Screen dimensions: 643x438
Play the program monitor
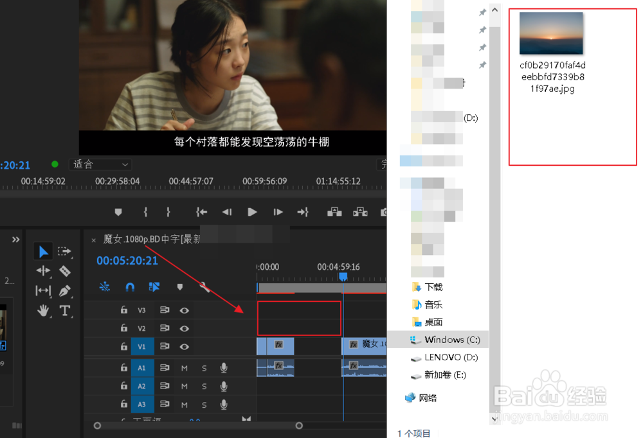click(x=252, y=212)
